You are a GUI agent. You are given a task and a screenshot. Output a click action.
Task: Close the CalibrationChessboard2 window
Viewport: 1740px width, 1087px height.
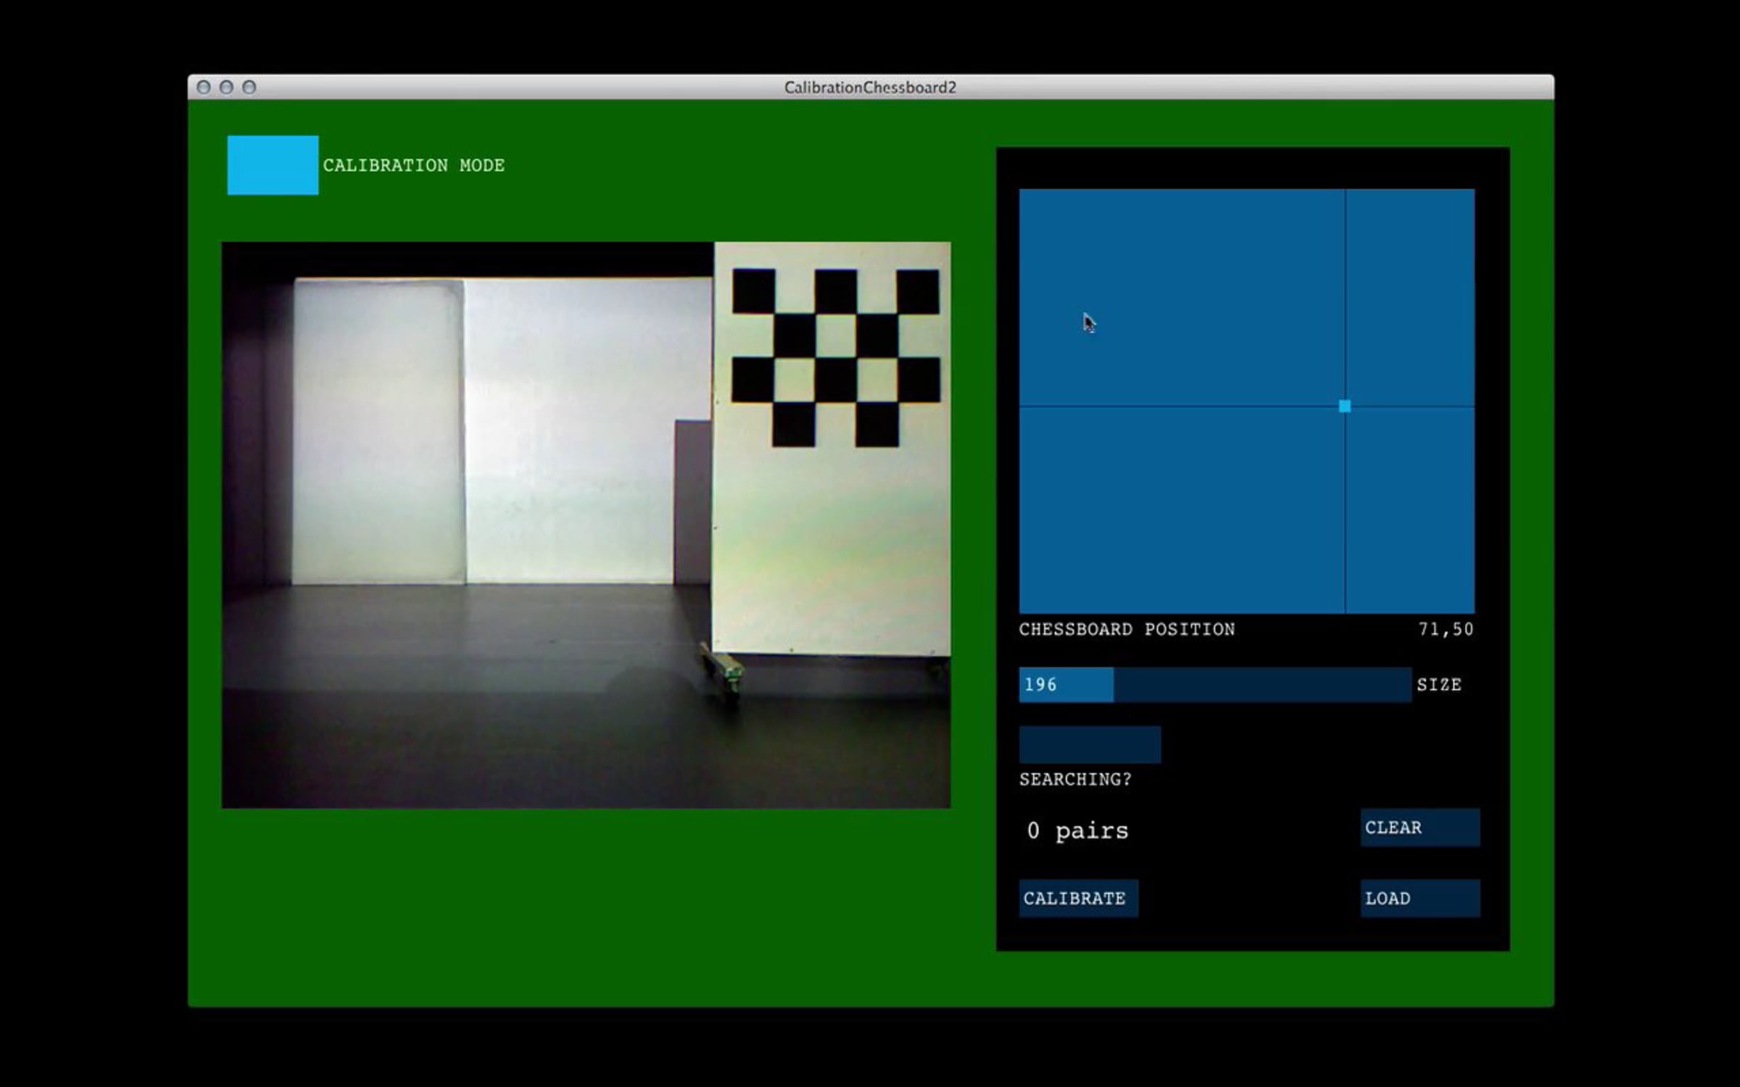(204, 88)
